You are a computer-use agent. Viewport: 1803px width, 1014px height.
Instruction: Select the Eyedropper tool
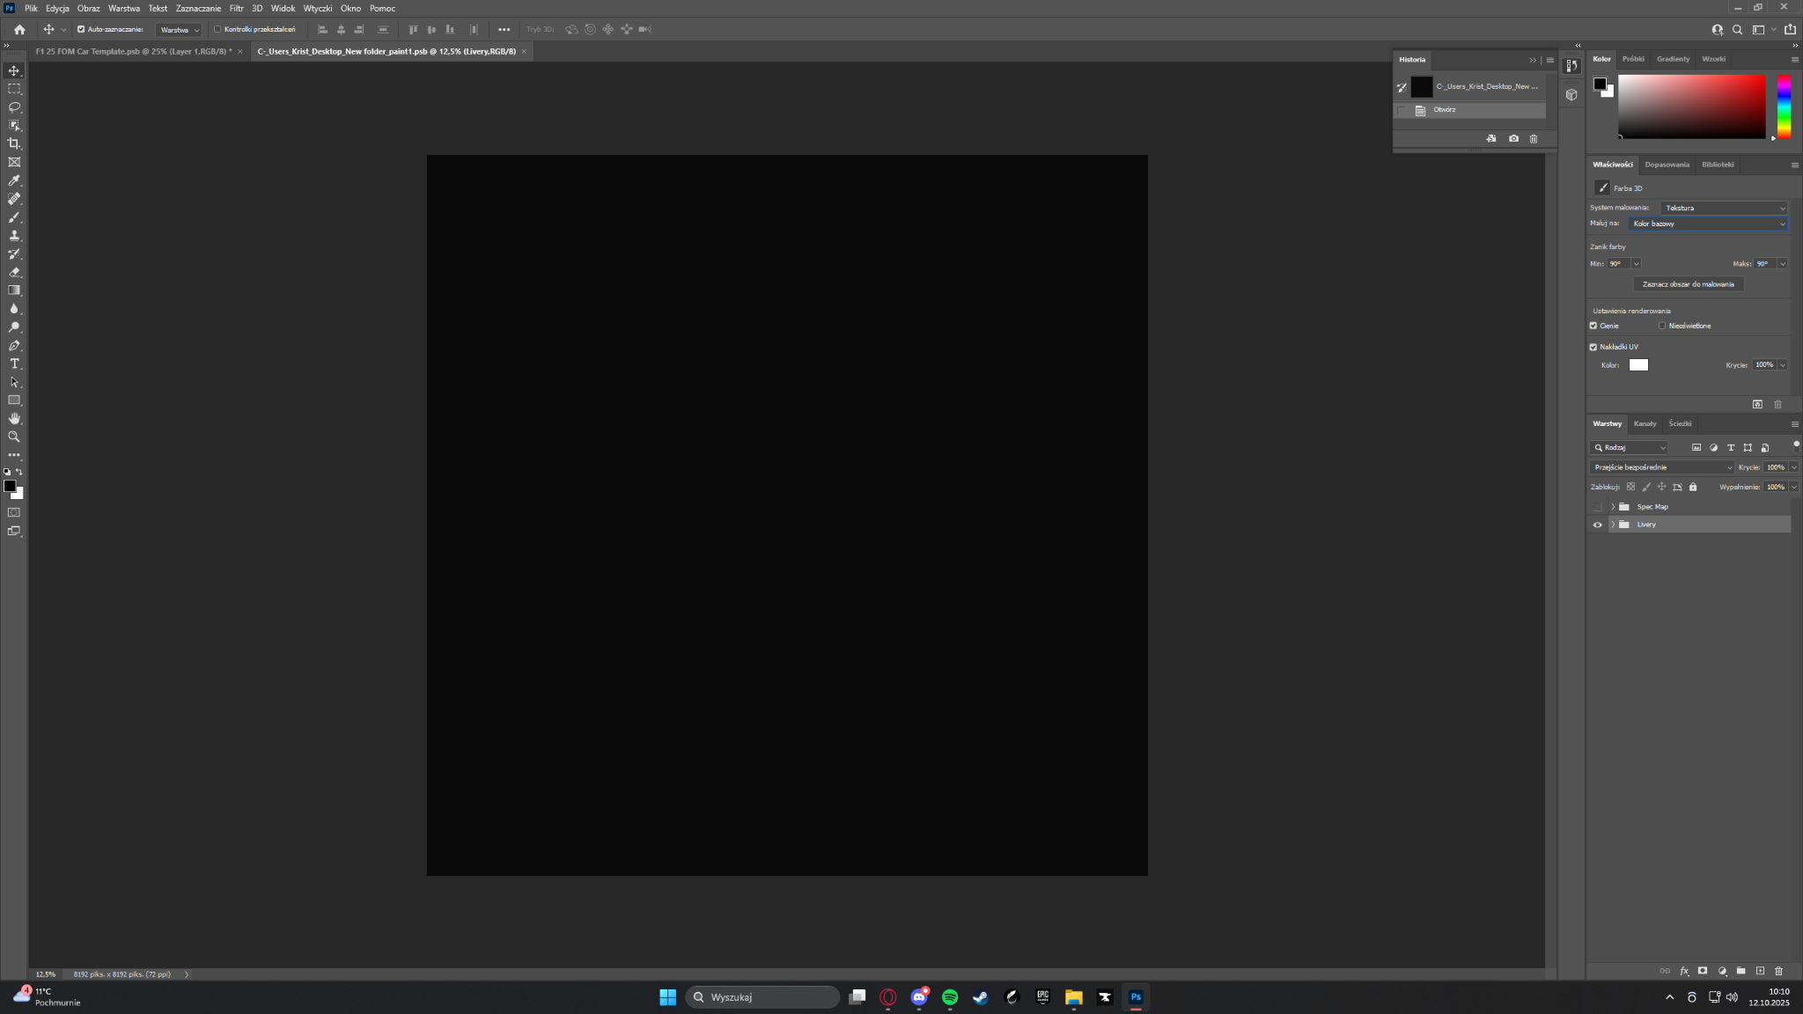pyautogui.click(x=14, y=180)
